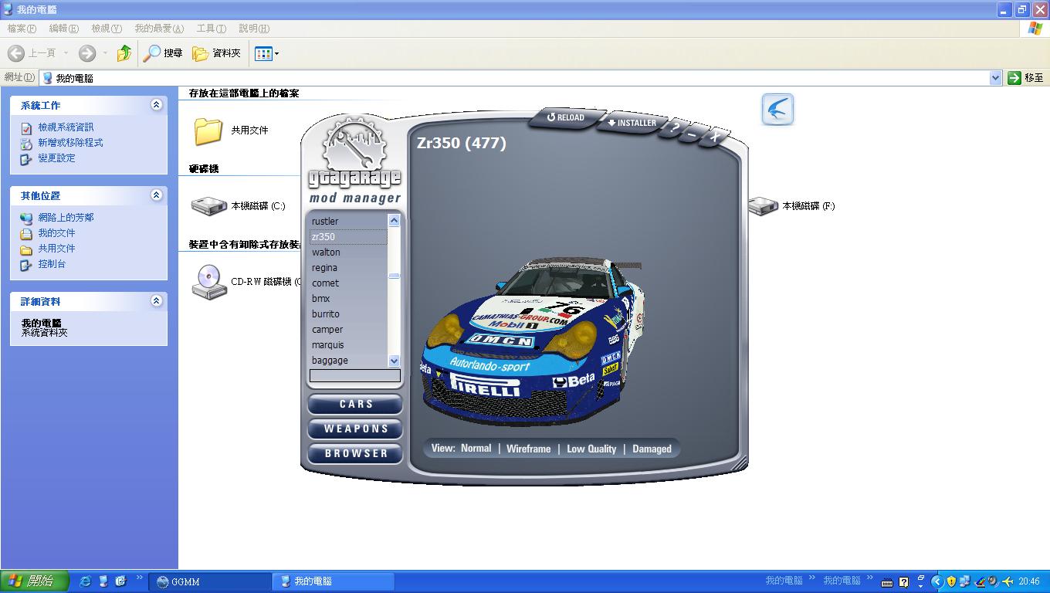This screenshot has height=593, width=1050.
Task: Open 我的文件 link in sidebar
Action: click(x=56, y=233)
